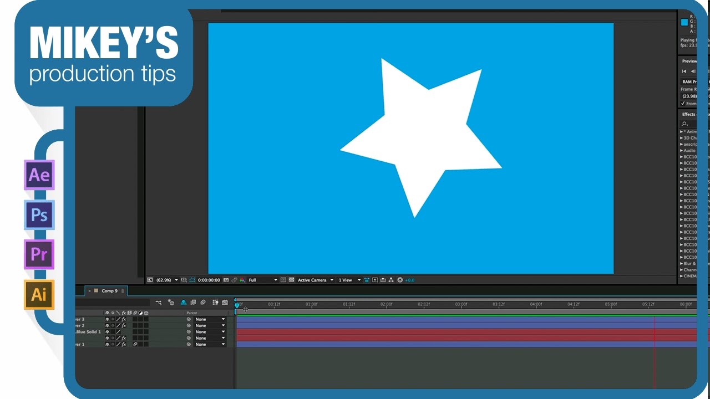Open the Parent None dropdown for Layer 1
The width and height of the screenshot is (710, 399).
pos(210,344)
